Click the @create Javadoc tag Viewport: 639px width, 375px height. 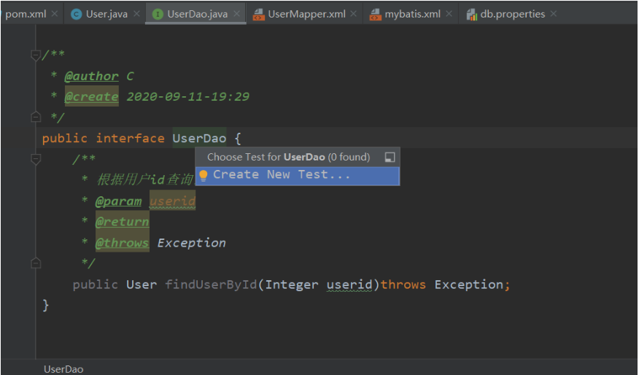point(91,96)
